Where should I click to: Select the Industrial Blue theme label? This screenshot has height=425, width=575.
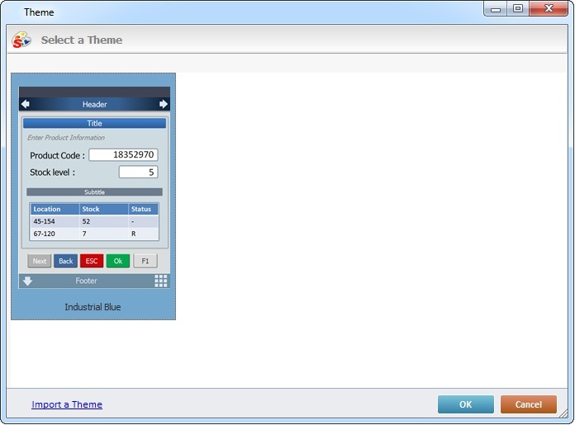93,307
